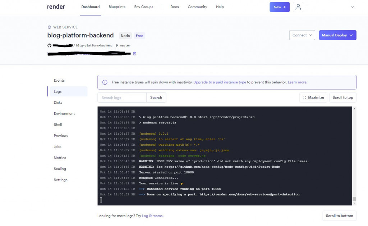Open Env Groups tab
This screenshot has width=368, height=226.
pos(144,7)
